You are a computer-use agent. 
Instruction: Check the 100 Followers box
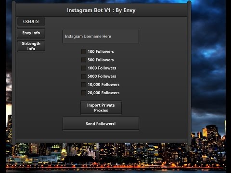point(84,51)
